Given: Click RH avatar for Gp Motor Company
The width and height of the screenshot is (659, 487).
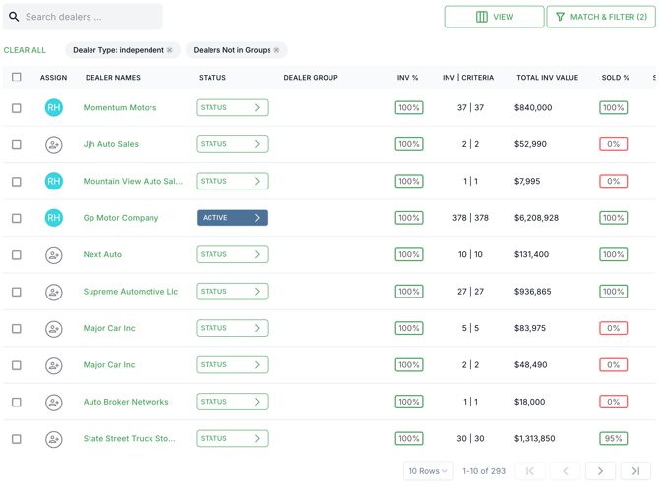Looking at the screenshot, I should click(x=54, y=218).
